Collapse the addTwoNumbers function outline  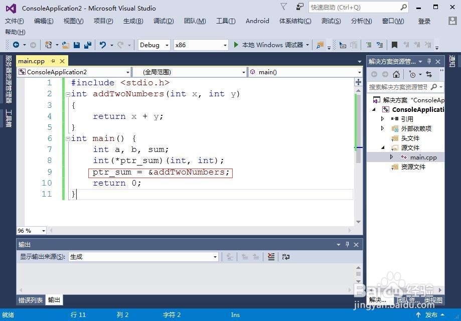68,94
